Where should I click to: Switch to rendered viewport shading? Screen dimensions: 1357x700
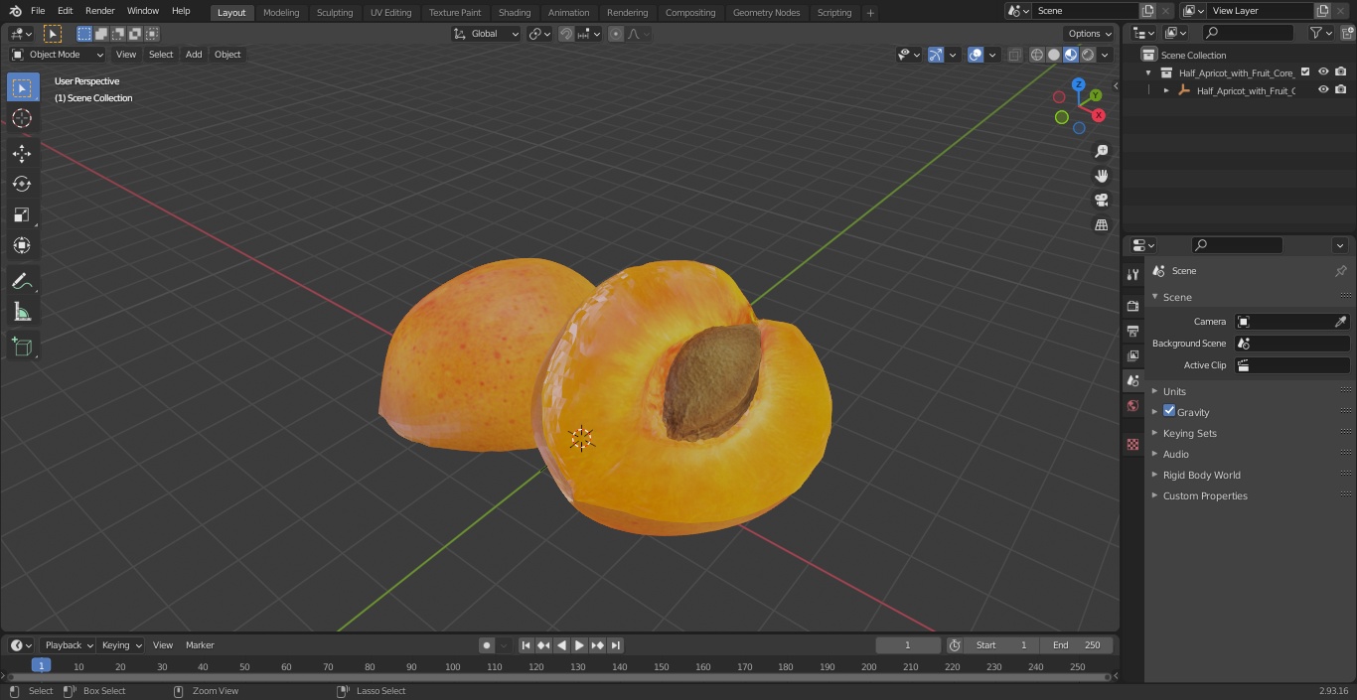(x=1088, y=55)
